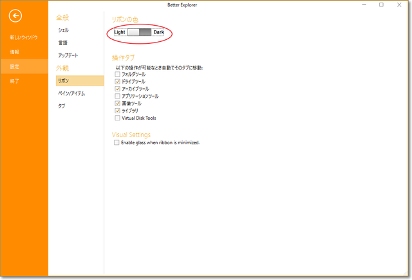Go to the アップデート settings category
Image resolution: width=412 pixels, height=280 pixels.
pos(68,55)
